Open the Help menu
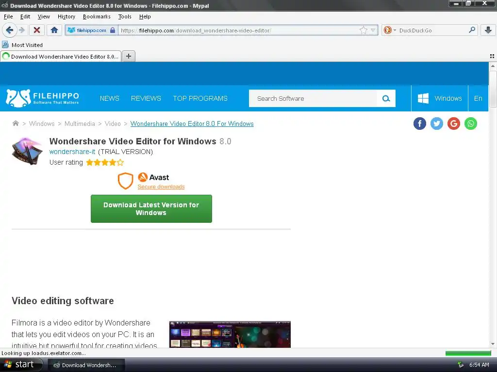497x372 pixels. (x=145, y=16)
